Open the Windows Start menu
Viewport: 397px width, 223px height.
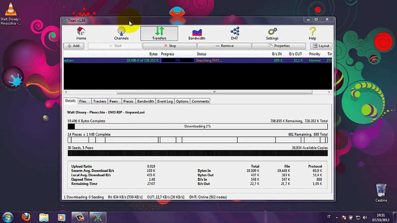(x=8, y=217)
